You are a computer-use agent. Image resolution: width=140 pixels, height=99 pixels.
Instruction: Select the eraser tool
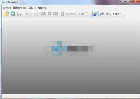[x=102, y=14]
